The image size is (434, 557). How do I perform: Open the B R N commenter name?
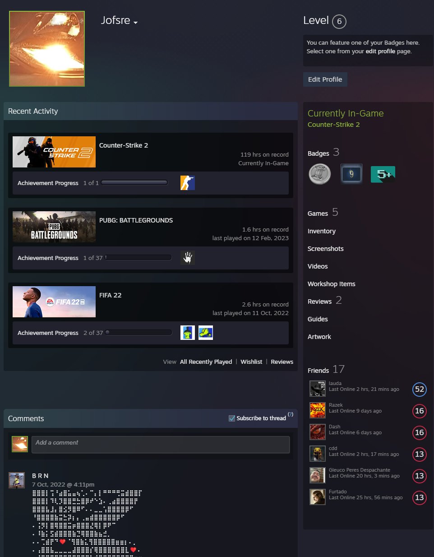[x=40, y=476]
